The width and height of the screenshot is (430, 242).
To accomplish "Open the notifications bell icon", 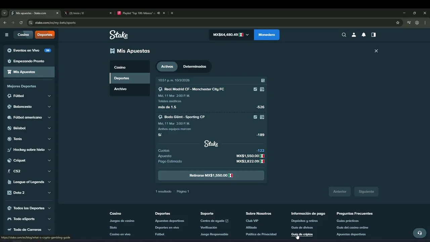I will 363,35.
